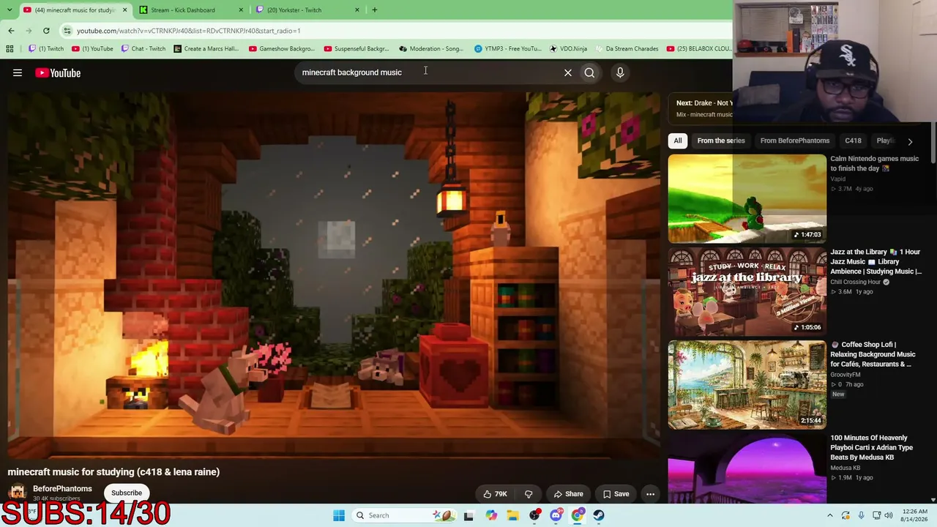
Task: Select the From the series chip
Action: pos(721,141)
